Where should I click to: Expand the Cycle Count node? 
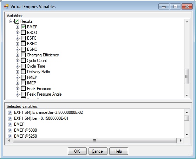pos(17,61)
